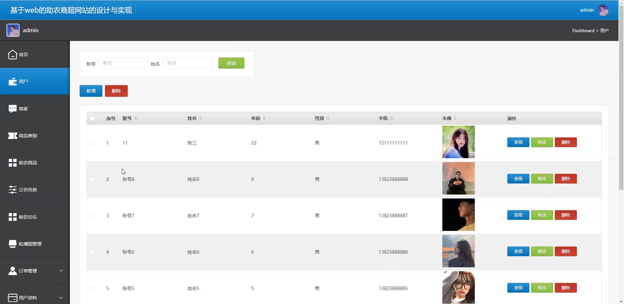Image resolution: width=624 pixels, height=304 pixels.
Task: Open avatar thumbnail of user 账号6
Action: 459,251
